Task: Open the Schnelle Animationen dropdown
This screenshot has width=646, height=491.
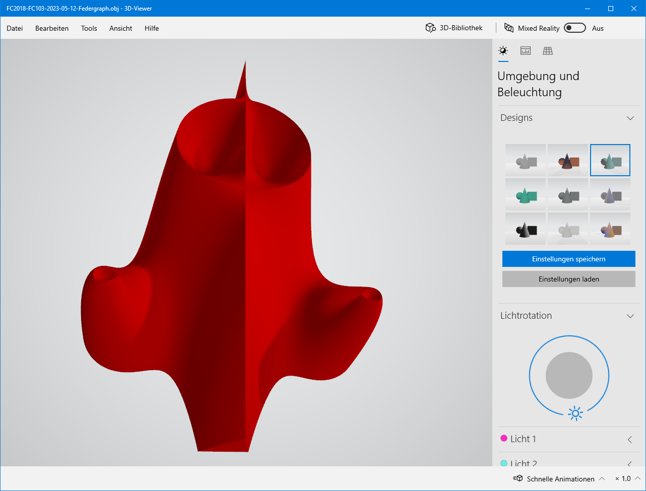Action: pos(602,478)
